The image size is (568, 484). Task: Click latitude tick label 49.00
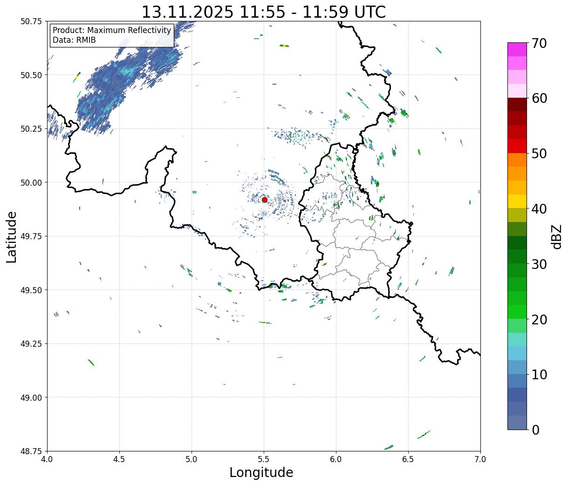tap(31, 397)
